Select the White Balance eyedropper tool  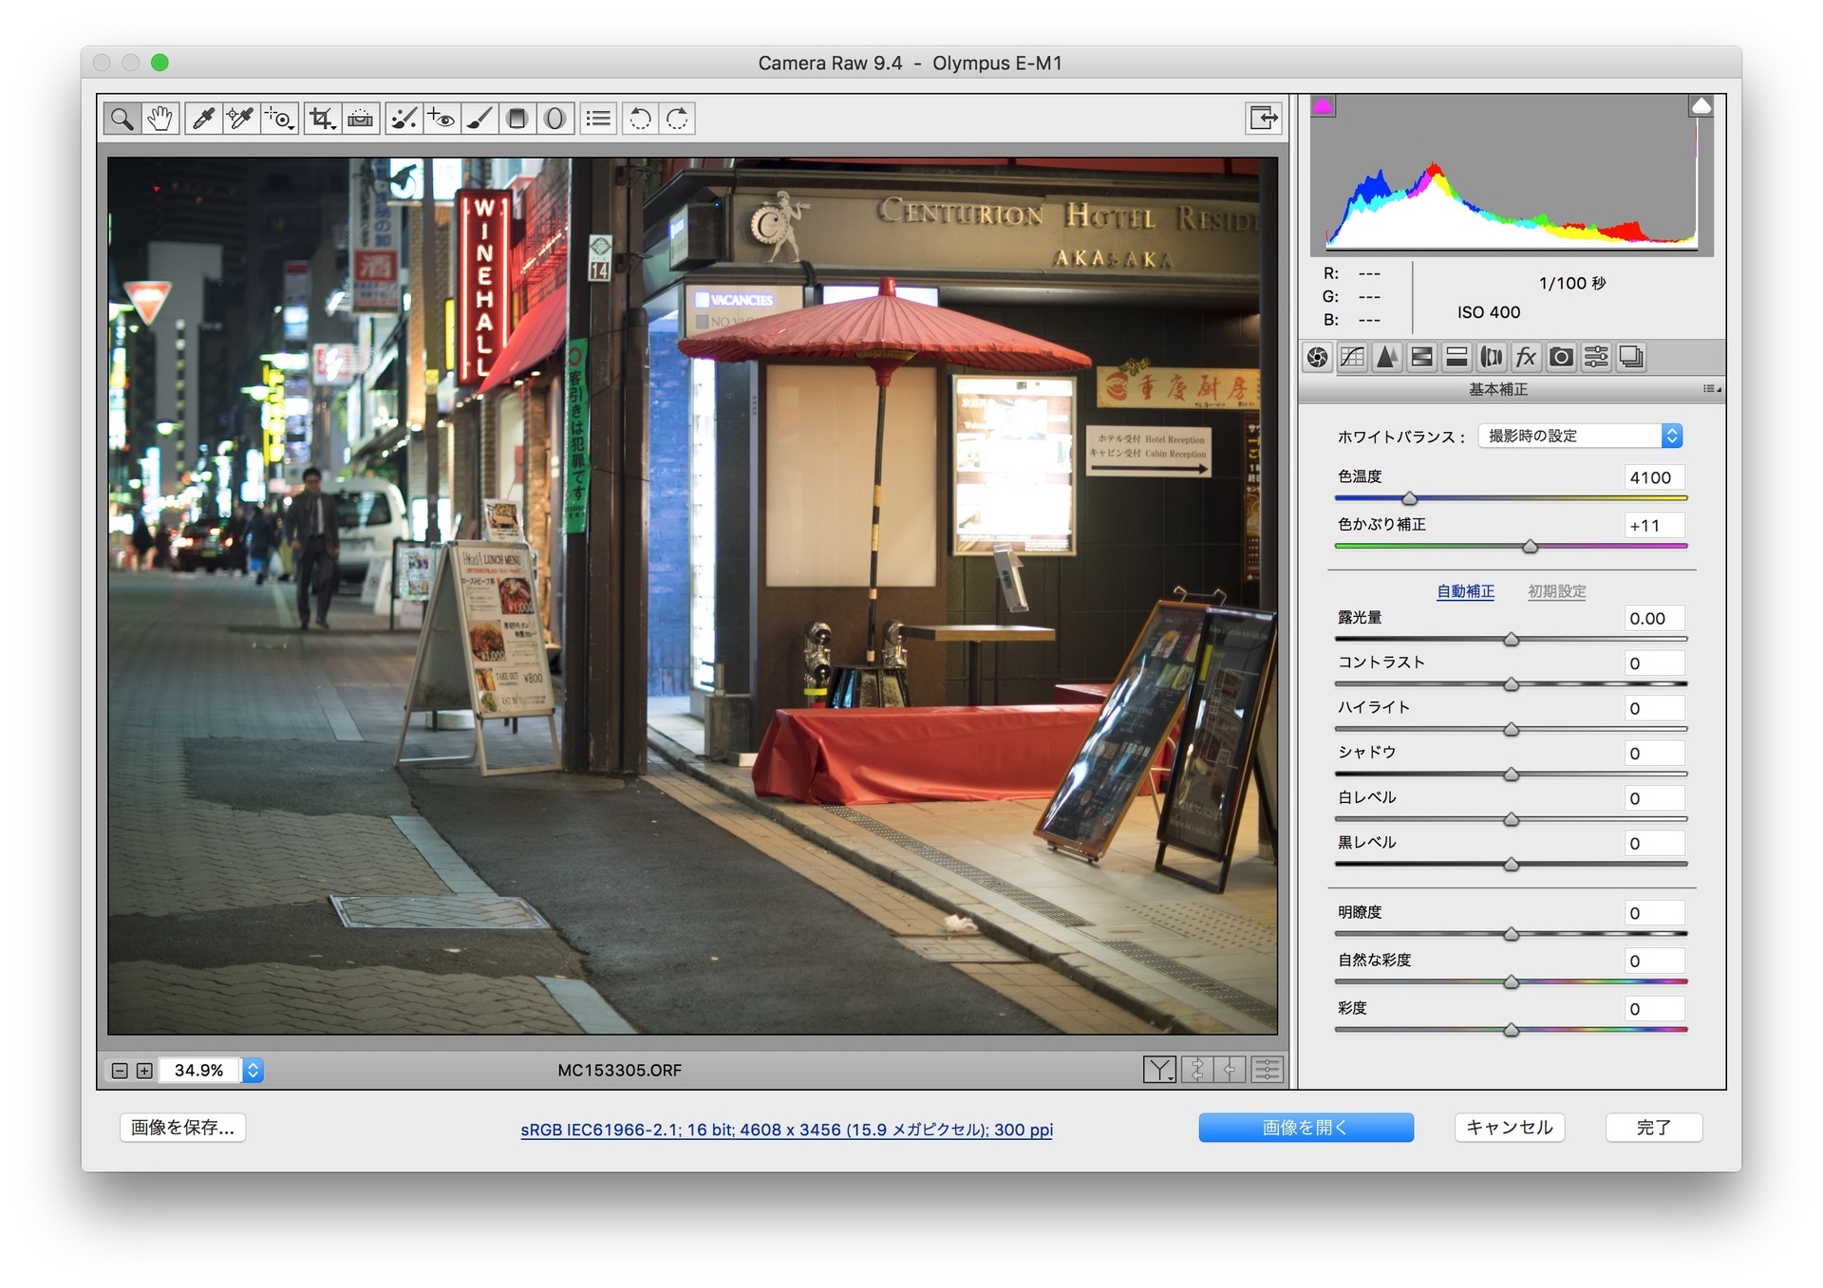(x=203, y=119)
